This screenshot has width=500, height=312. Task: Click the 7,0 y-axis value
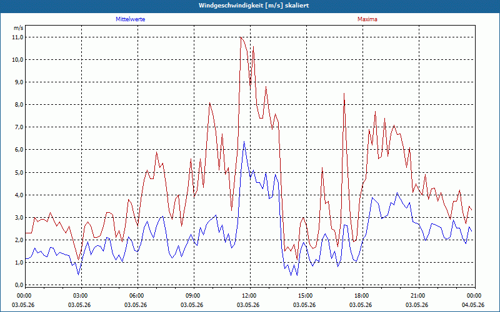coord(19,127)
